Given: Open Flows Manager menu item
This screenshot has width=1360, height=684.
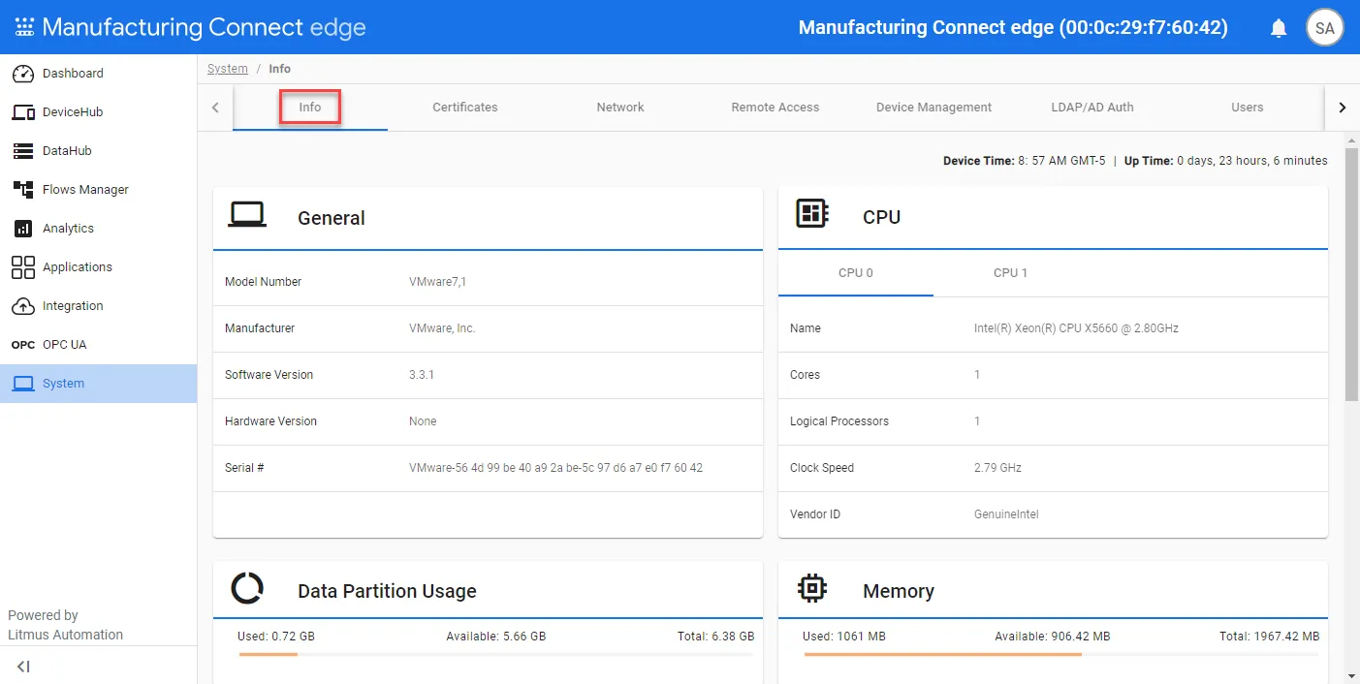Looking at the screenshot, I should pos(98,190).
